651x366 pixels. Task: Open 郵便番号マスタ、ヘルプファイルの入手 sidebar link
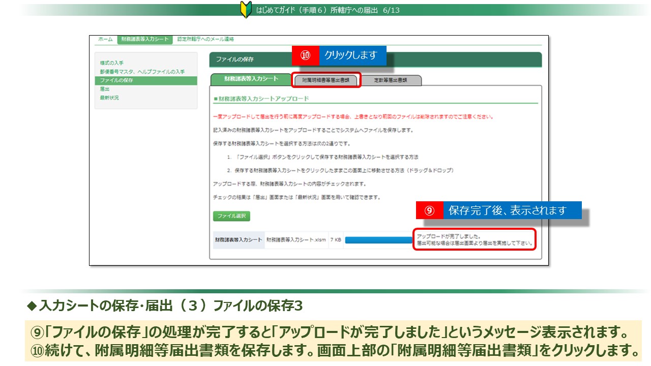[142, 72]
